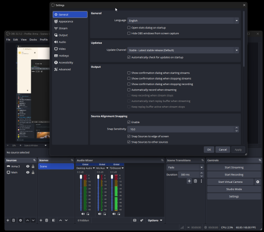Open the Docks menu
The image size is (264, 232).
pos(33,40)
